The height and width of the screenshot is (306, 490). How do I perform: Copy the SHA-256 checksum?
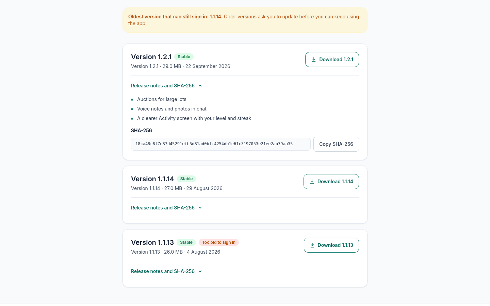coord(336,144)
